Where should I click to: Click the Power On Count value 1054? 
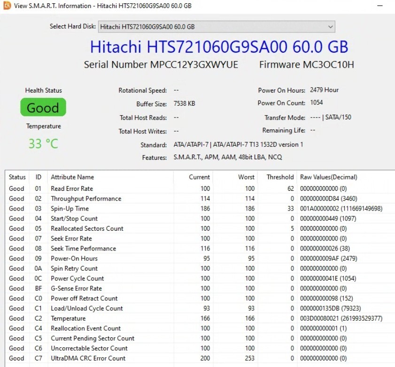316,102
